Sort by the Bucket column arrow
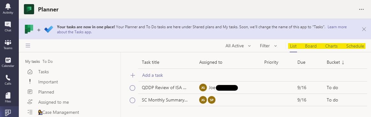Image resolution: width=371 pixels, height=117 pixels. coord(343,62)
